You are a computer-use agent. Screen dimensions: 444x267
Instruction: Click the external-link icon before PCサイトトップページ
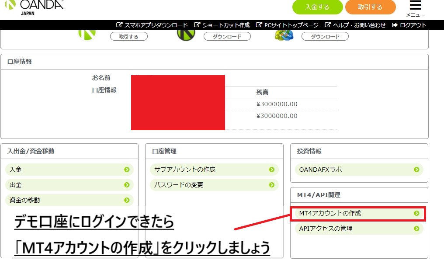[259, 24]
